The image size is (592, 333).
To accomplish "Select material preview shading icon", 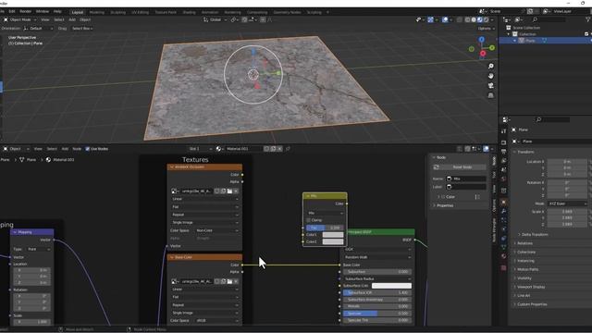I will (x=480, y=19).
